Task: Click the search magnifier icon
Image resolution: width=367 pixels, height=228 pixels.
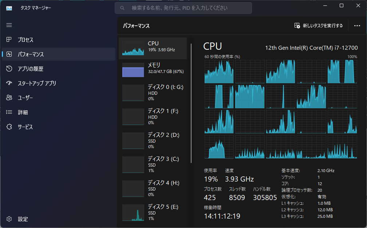Action: [122, 8]
